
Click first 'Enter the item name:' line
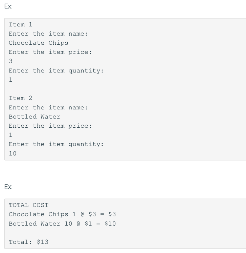(48, 34)
